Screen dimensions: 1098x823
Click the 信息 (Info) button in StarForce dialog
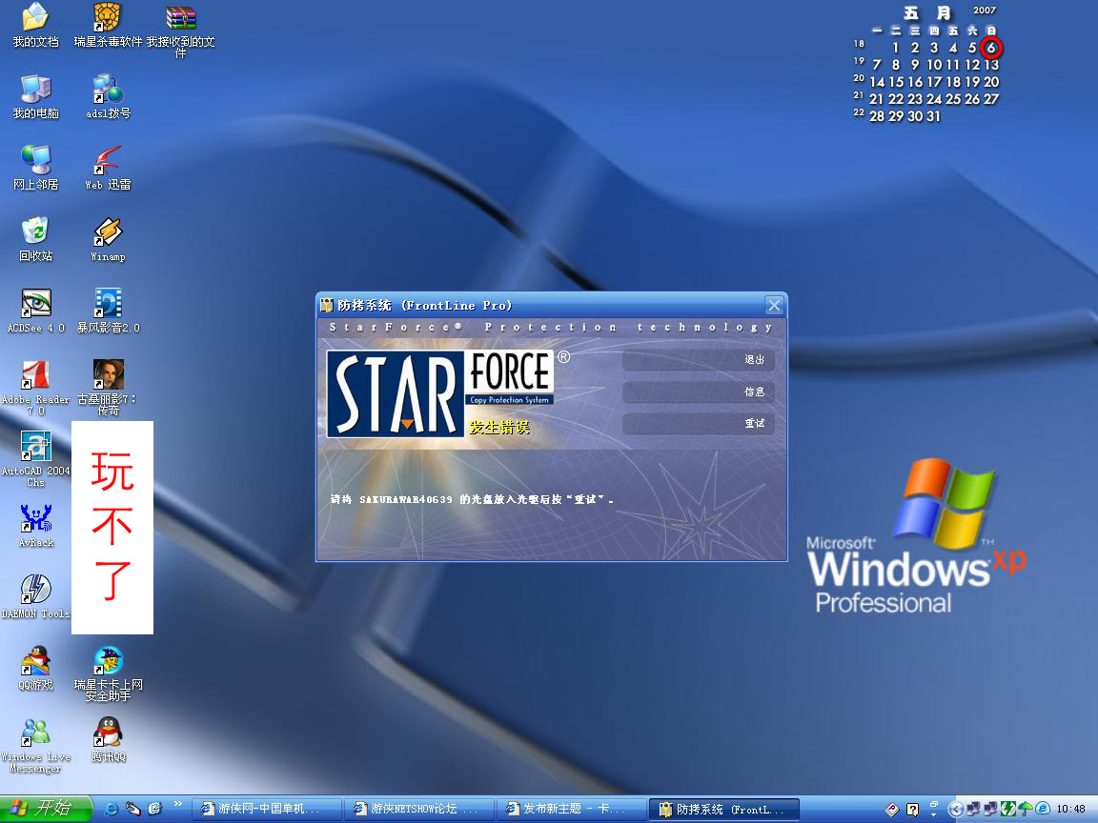coord(698,391)
